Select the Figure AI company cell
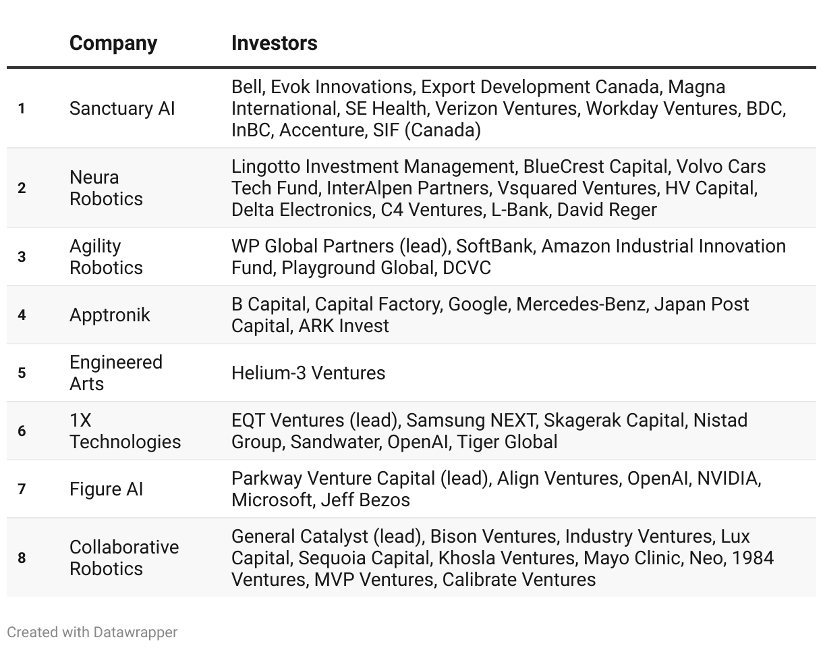This screenshot has width=823, height=648. [106, 489]
